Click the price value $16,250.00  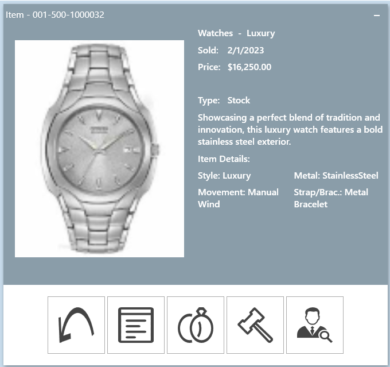[249, 67]
